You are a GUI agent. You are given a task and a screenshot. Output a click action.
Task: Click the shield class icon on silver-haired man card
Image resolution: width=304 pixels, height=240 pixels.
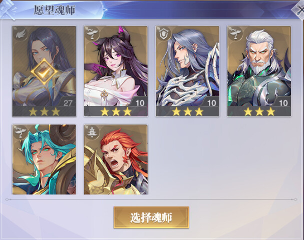164,34
